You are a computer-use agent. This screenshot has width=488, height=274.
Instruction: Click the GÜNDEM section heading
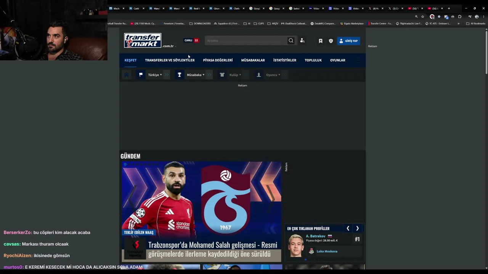[130, 156]
